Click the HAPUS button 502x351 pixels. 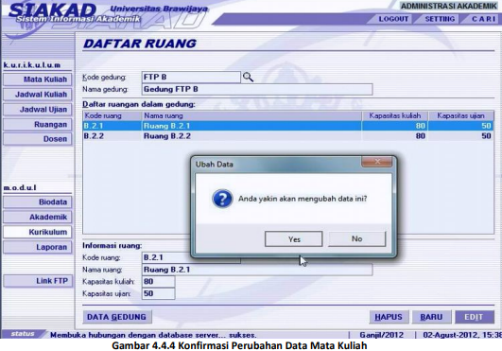389,317
